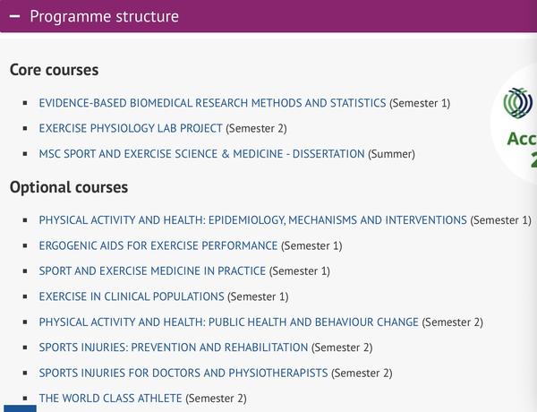Click the minus icon beside Programme structure
The image size is (537, 412).
click(14, 16)
